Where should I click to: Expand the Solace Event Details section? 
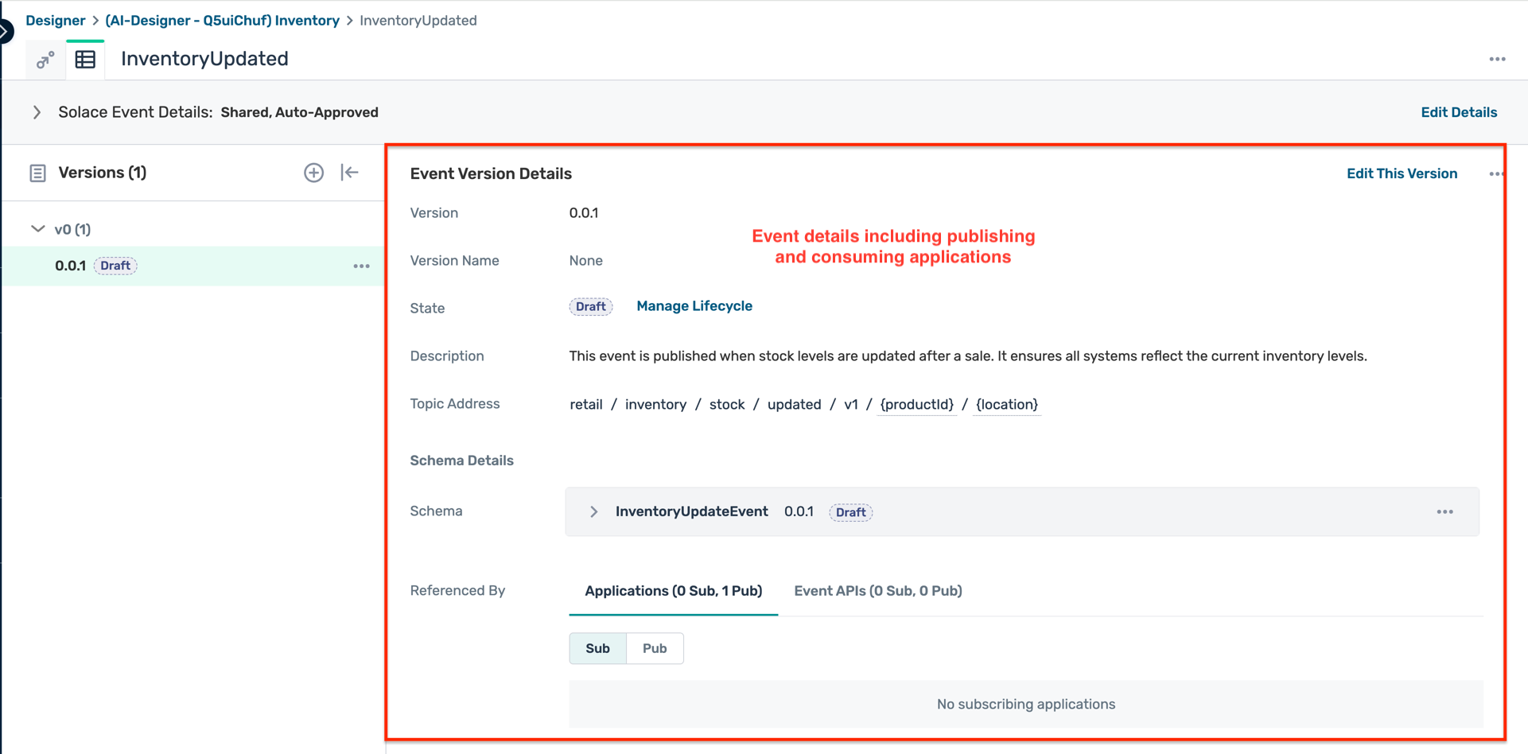tap(37, 112)
